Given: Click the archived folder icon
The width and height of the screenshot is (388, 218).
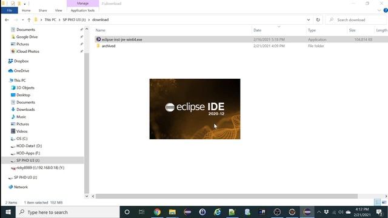Looking at the screenshot, I should 98,46.
